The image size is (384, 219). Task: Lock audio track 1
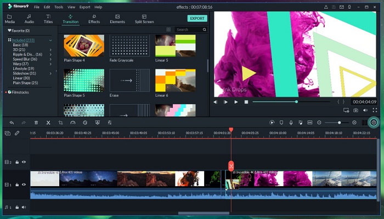(17, 208)
